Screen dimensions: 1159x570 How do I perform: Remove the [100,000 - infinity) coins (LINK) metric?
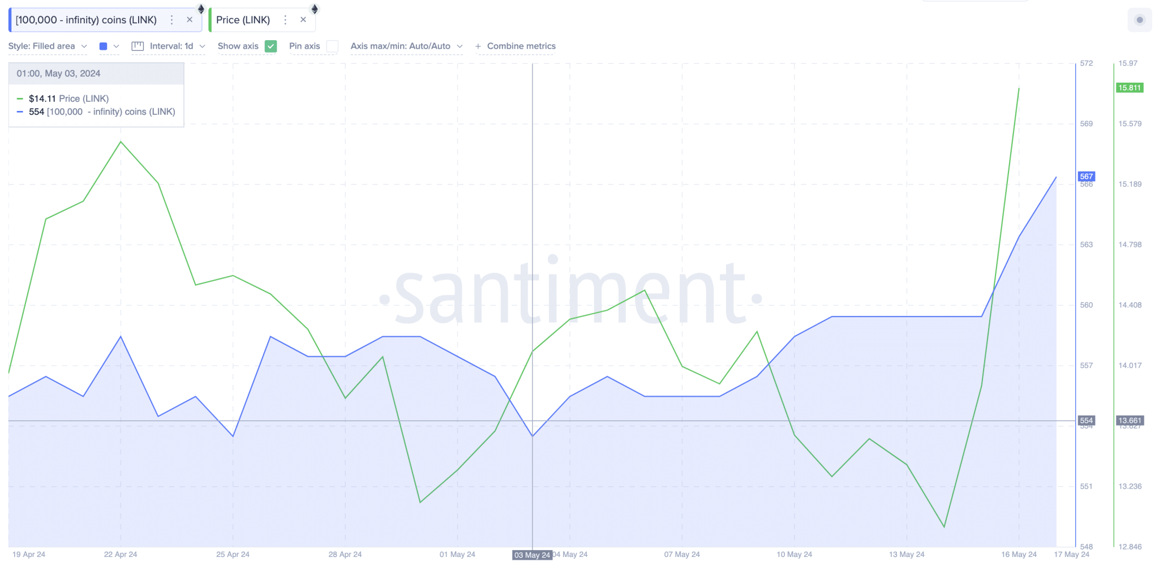[x=190, y=20]
